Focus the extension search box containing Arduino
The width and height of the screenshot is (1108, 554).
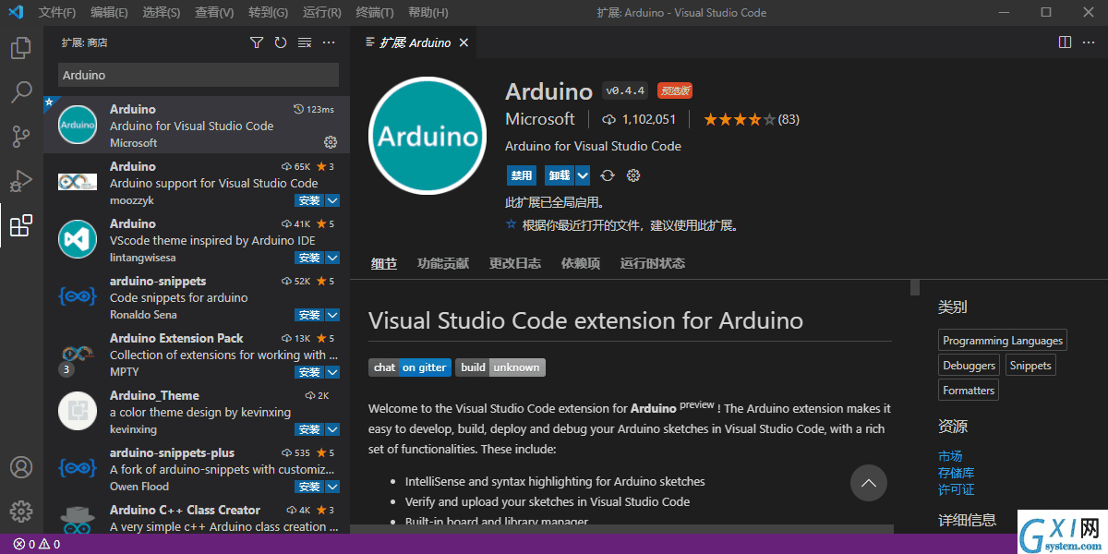click(x=199, y=75)
